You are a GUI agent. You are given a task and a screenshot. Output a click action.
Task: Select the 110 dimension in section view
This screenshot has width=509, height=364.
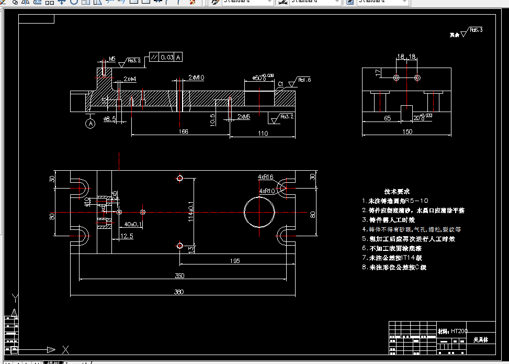pyautogui.click(x=263, y=133)
